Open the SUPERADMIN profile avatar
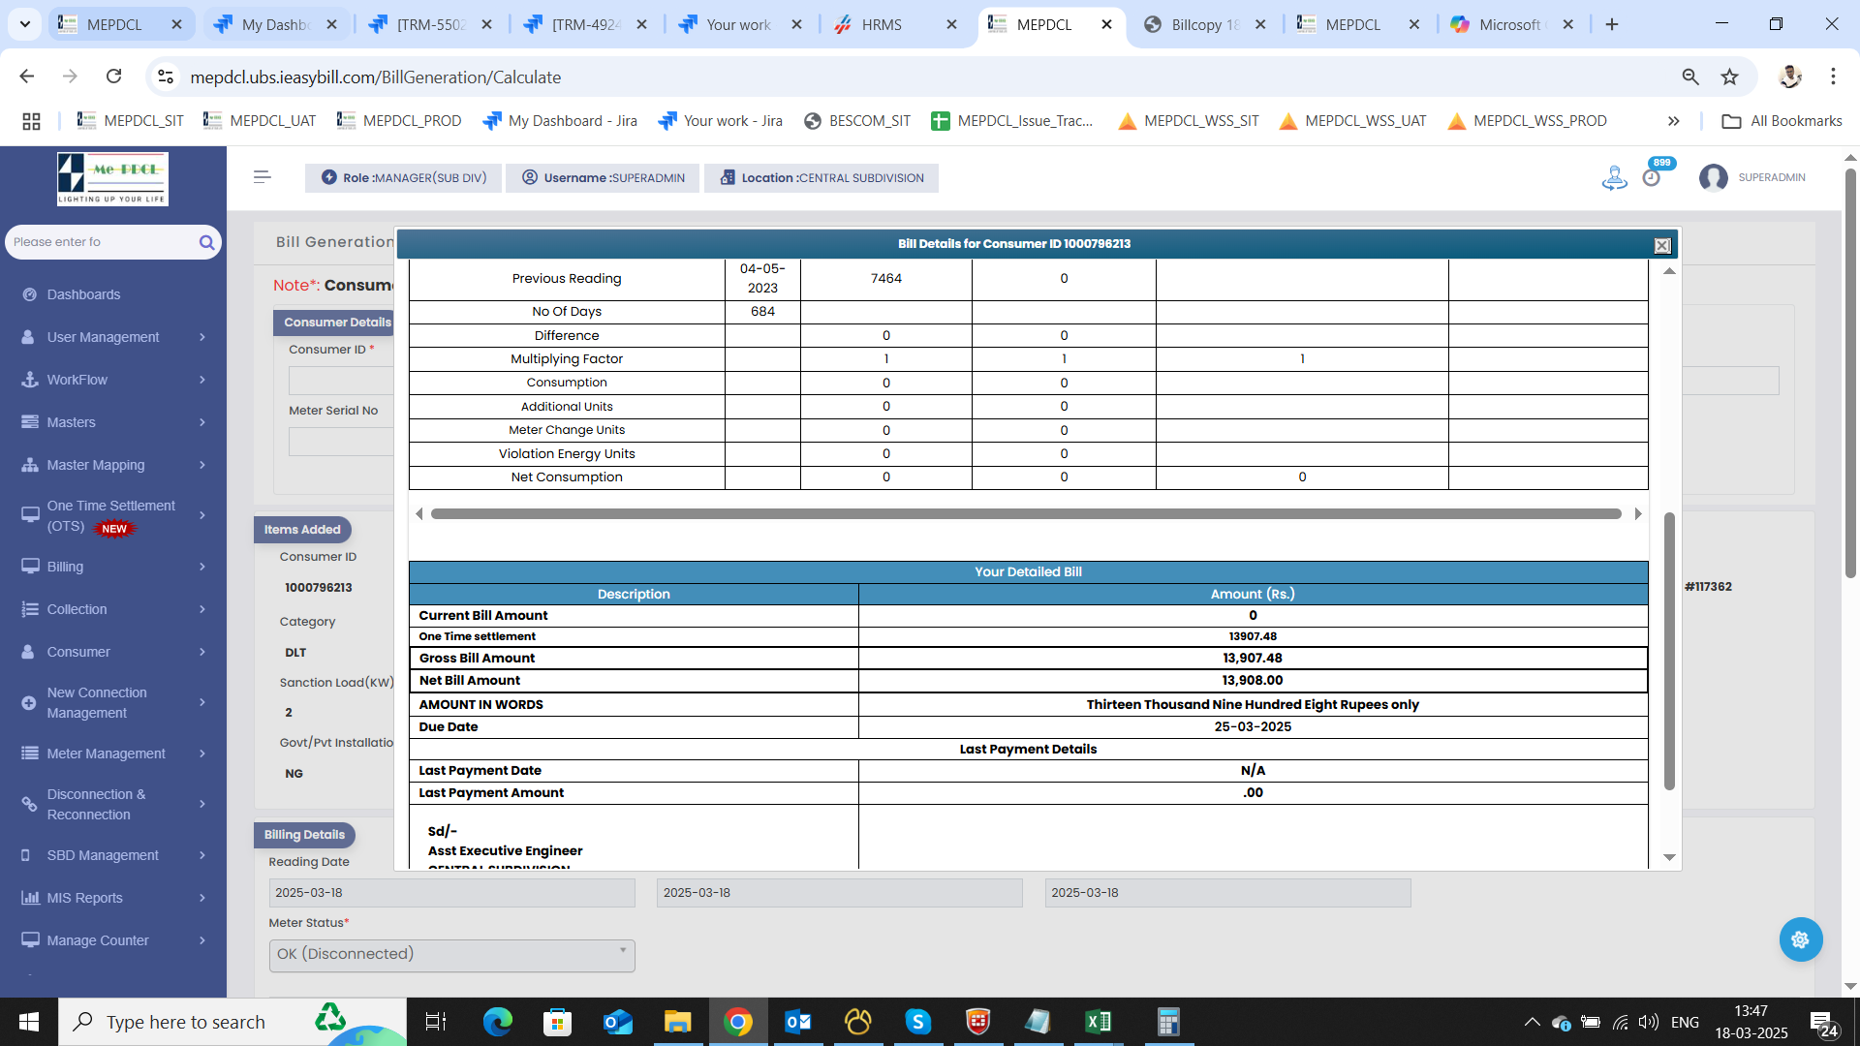This screenshot has height=1046, width=1860. (x=1713, y=177)
